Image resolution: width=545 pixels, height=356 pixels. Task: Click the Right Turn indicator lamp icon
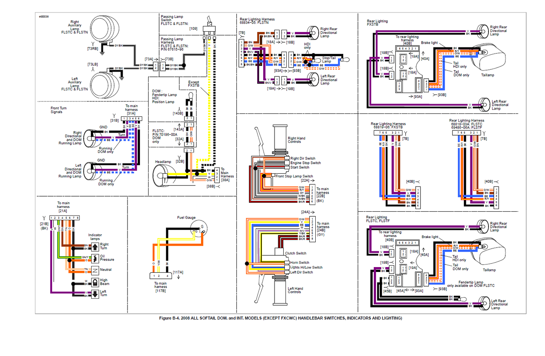pos(95,247)
